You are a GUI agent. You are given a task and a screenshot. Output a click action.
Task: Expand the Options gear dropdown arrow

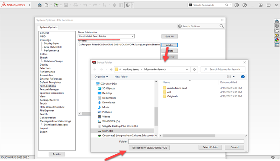[x=133, y=5]
